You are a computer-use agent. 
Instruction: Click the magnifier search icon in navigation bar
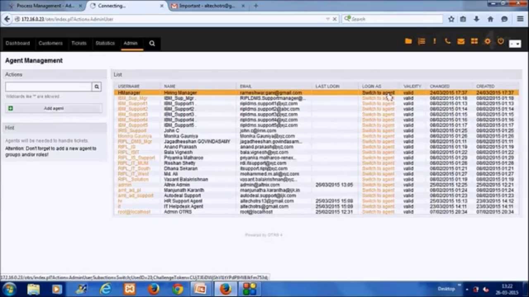pyautogui.click(x=152, y=43)
